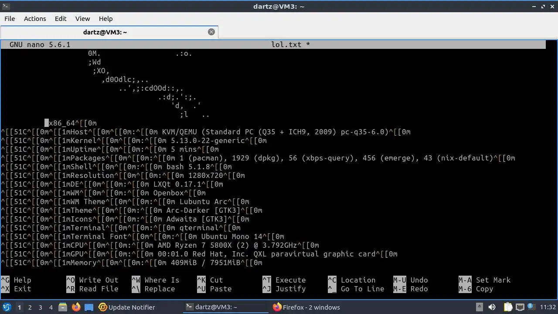This screenshot has width=558, height=314.
Task: Click the ^K Cut shortcut label
Action: [210, 280]
